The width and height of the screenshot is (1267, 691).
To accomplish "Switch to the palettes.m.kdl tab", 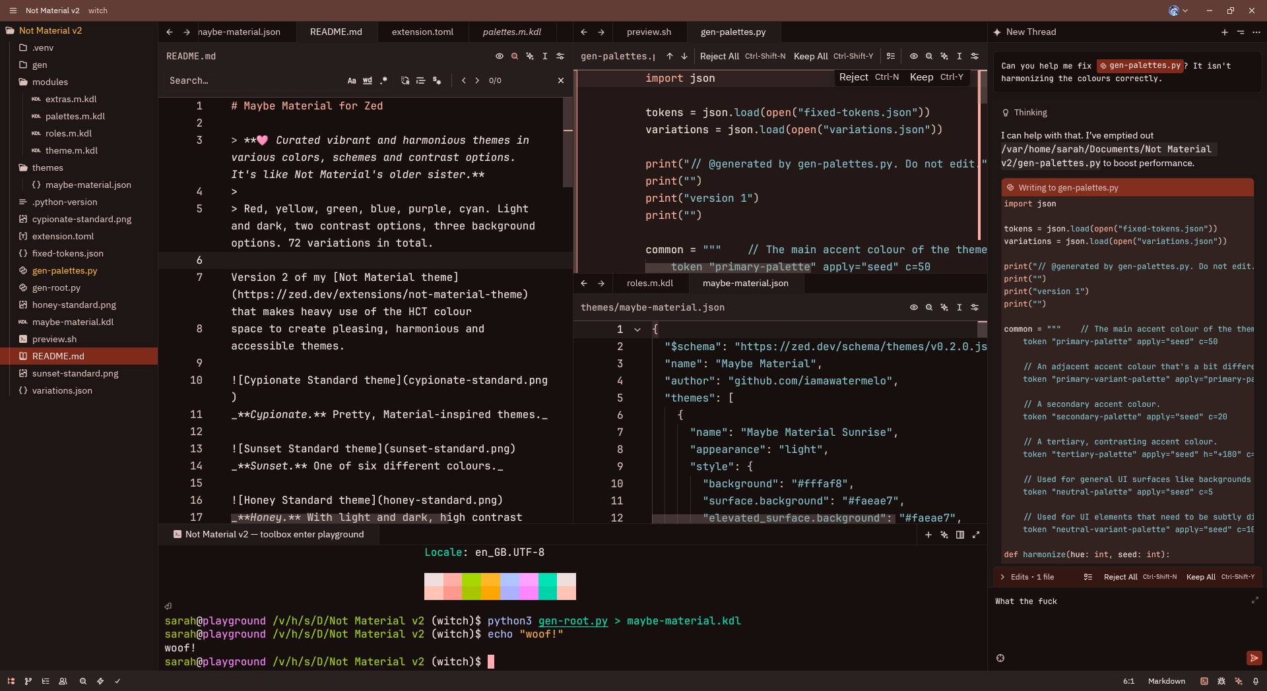I will click(512, 32).
